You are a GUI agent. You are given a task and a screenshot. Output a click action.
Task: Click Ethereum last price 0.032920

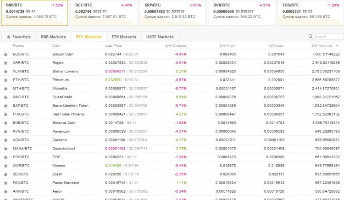pyautogui.click(x=113, y=80)
